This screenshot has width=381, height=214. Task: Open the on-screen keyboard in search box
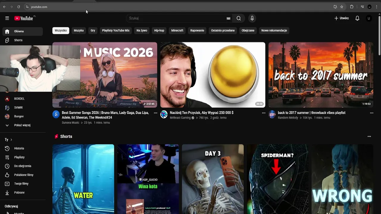pyautogui.click(x=228, y=18)
